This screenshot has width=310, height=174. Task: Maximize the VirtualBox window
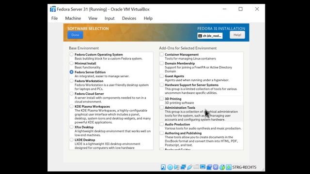coord(241,9)
